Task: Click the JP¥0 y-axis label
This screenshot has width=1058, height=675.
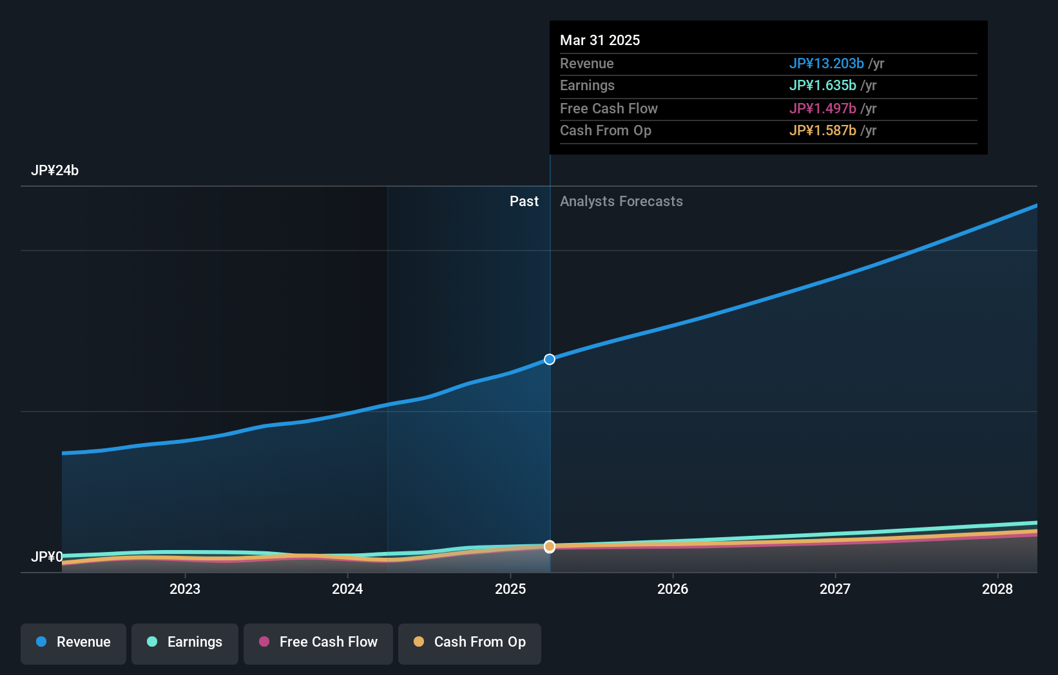Action: coord(47,556)
